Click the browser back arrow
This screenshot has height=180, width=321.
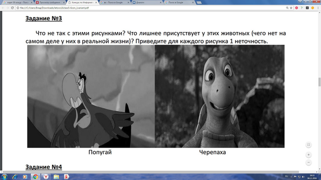[3, 8]
